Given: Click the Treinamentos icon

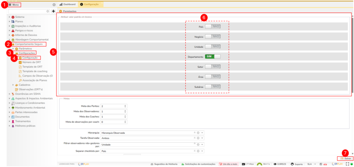Looking at the screenshot, I should pos(13,121).
